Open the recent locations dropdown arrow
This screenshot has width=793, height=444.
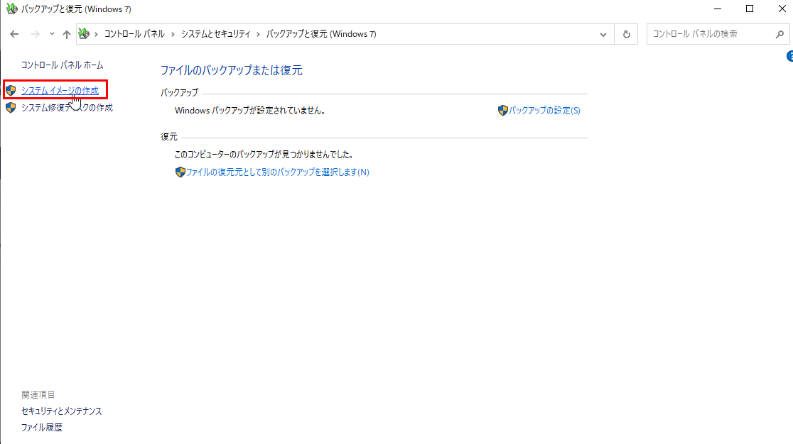[x=52, y=34]
